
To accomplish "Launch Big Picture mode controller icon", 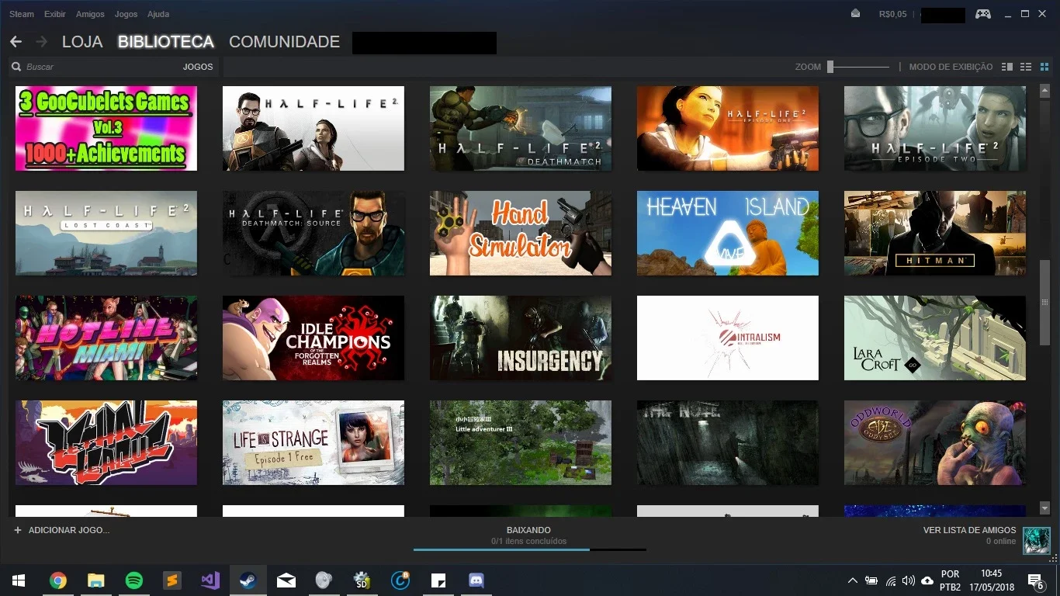I will pos(983,14).
